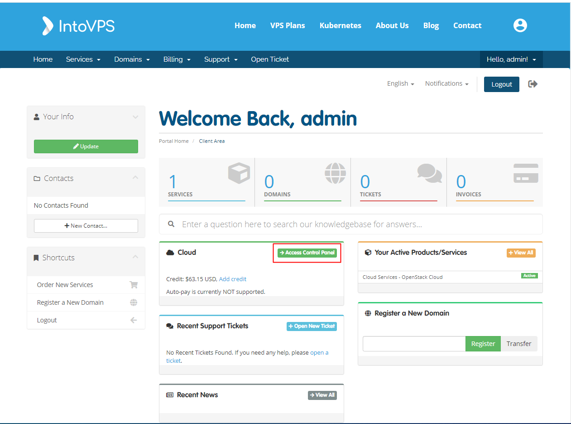Focus the knowledgebase search field

[351, 224]
